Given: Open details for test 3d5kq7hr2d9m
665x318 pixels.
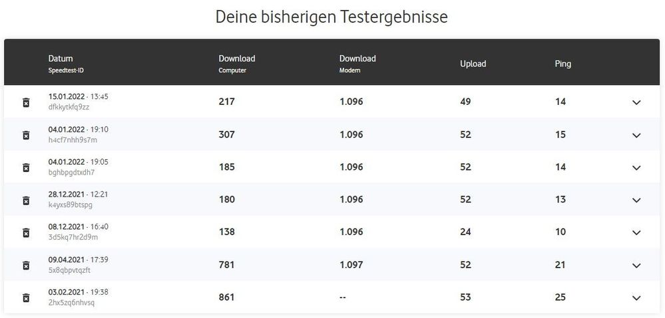Looking at the screenshot, I should pos(636,232).
